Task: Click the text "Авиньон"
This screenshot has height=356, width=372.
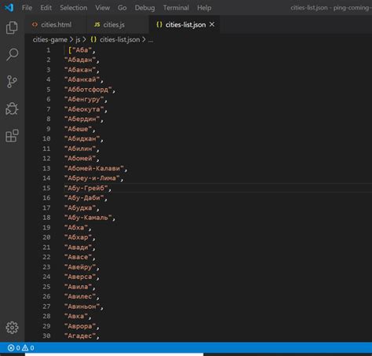Action: pos(82,306)
